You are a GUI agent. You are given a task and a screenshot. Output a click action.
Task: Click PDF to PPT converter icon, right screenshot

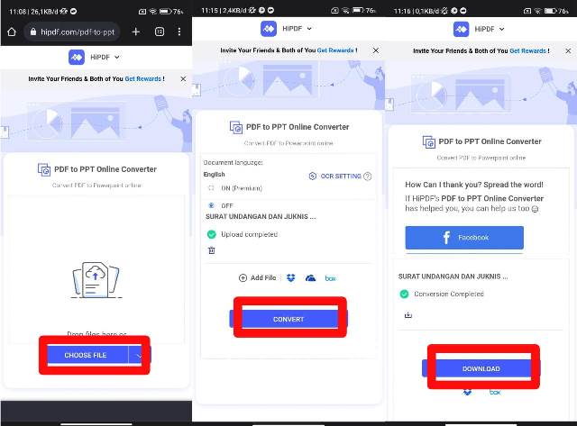coord(429,142)
